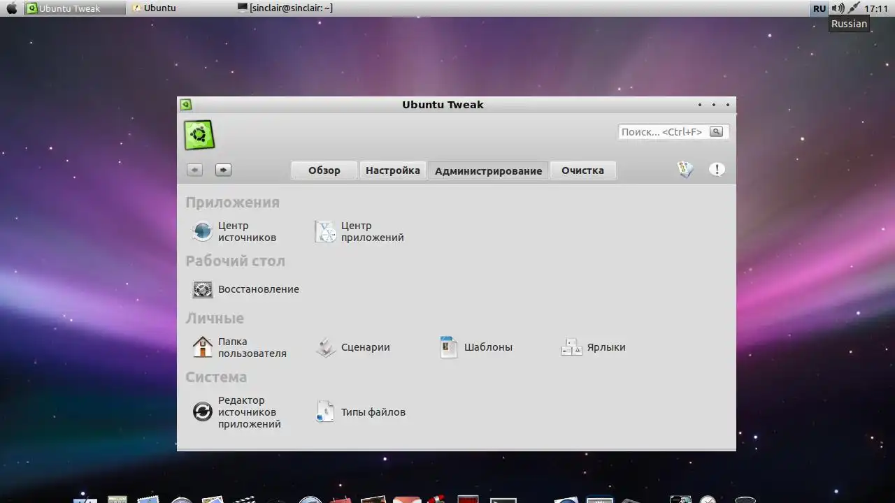Open the Типы файлов item
The width and height of the screenshot is (895, 503).
click(x=360, y=412)
